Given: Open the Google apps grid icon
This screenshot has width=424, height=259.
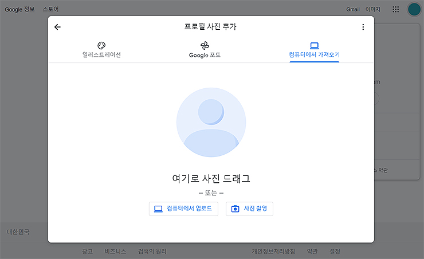Looking at the screenshot, I should click(395, 10).
